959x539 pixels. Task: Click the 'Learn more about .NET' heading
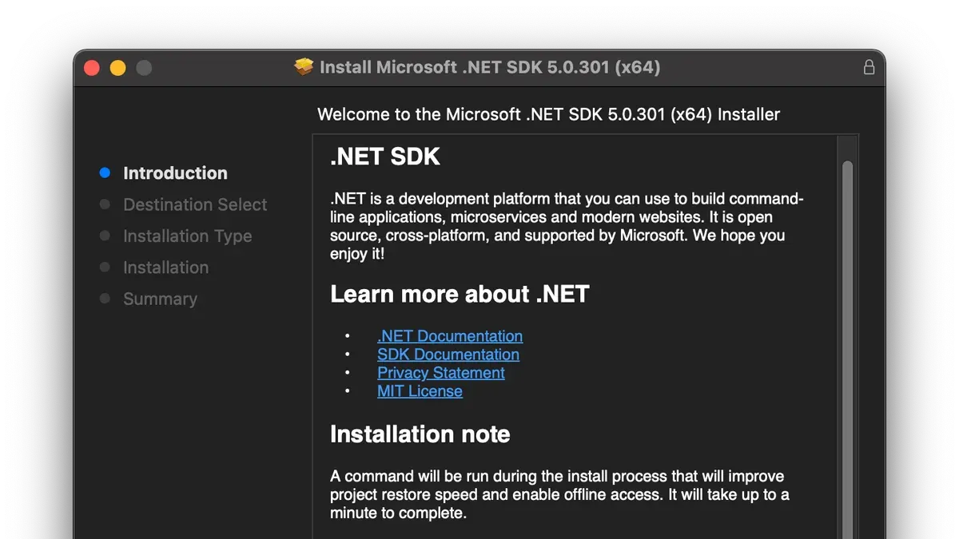(460, 294)
